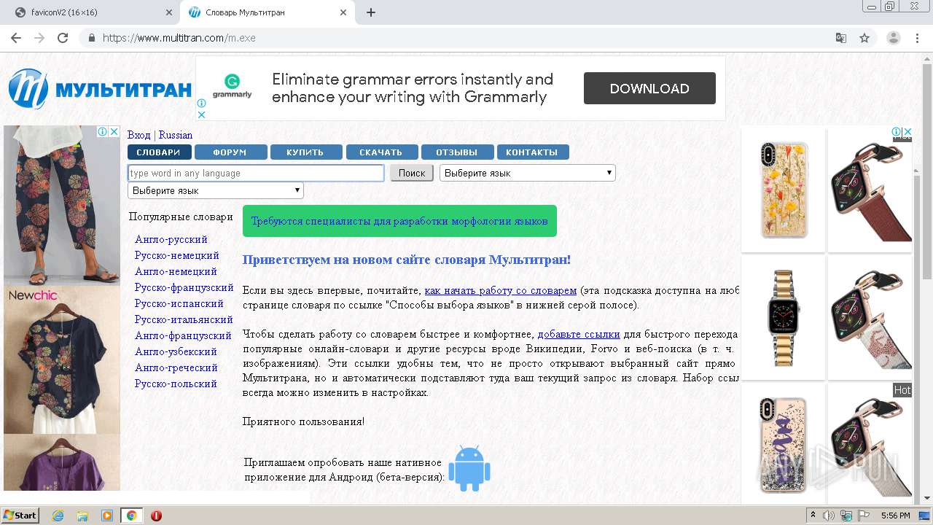Image resolution: width=933 pixels, height=525 pixels.
Task: Open media player from taskbar
Action: (107, 516)
